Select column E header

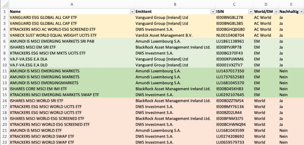(291, 4)
